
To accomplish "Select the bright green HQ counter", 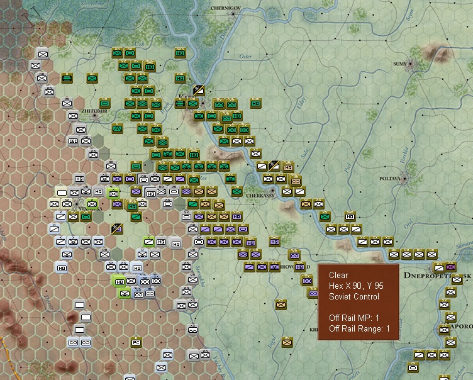I will 120,282.
